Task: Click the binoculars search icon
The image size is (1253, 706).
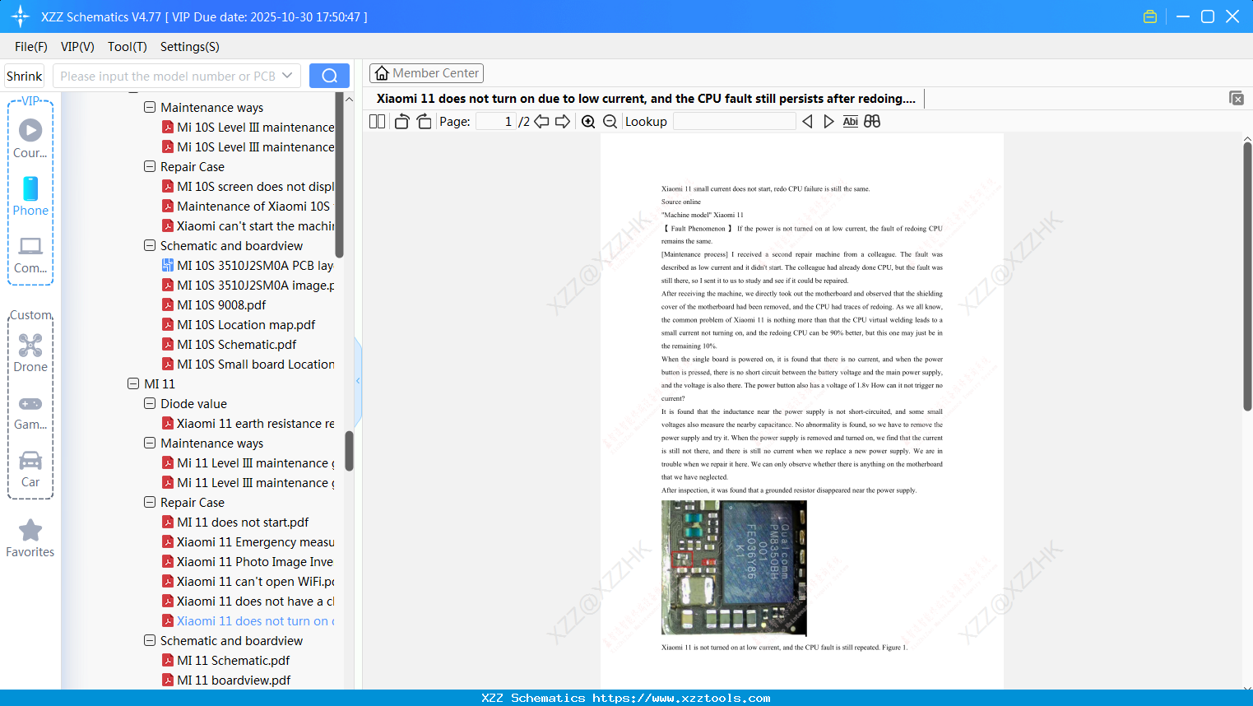Action: (872, 122)
